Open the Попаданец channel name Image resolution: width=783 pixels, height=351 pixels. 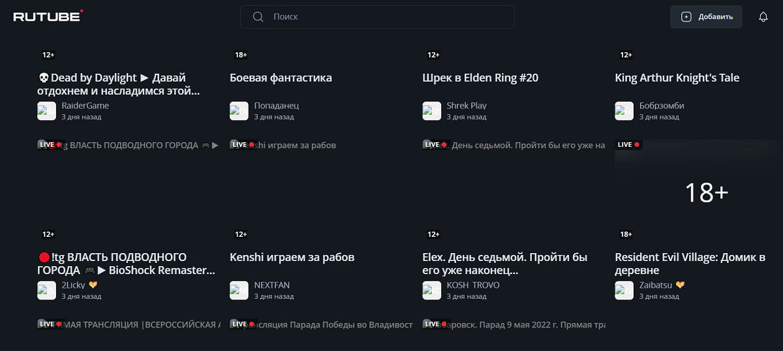coord(277,106)
